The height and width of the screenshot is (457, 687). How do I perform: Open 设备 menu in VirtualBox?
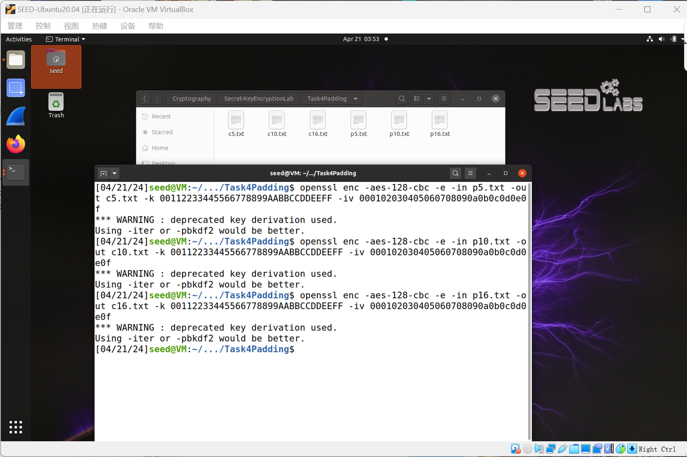tap(128, 26)
